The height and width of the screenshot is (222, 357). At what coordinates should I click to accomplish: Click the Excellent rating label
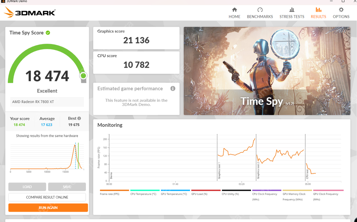47,91
